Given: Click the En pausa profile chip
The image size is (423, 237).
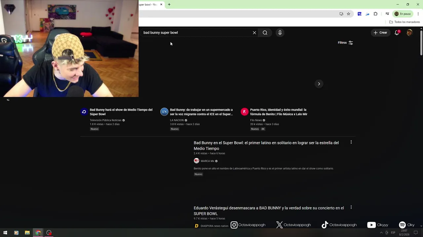Looking at the screenshot, I should click(x=403, y=14).
